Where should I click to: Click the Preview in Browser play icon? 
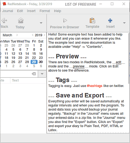tap(65, 20)
